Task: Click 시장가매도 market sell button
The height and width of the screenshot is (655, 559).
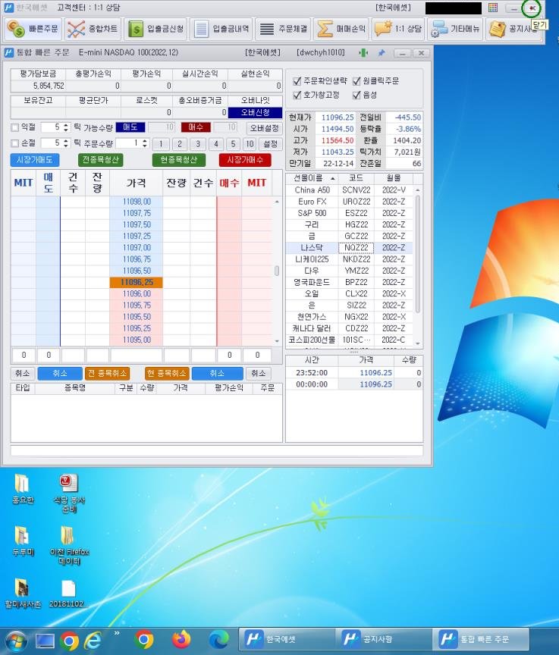Action: (35, 160)
